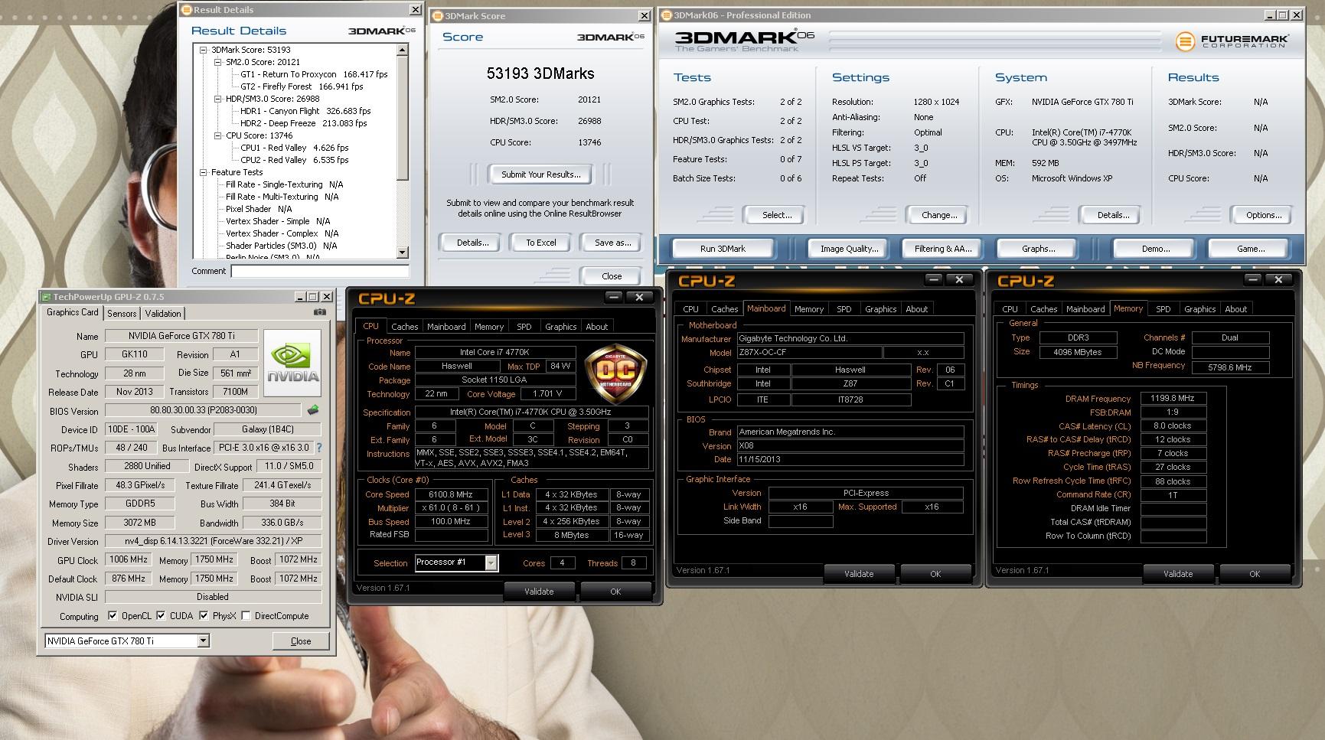Select the GT1 - Return To Proxycon row
The image size is (1325, 740).
tap(314, 74)
